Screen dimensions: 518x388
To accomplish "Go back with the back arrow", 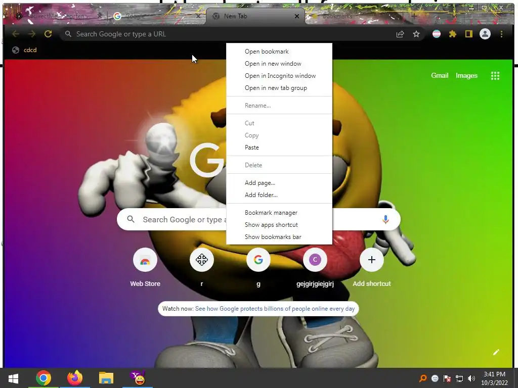I will point(16,34).
